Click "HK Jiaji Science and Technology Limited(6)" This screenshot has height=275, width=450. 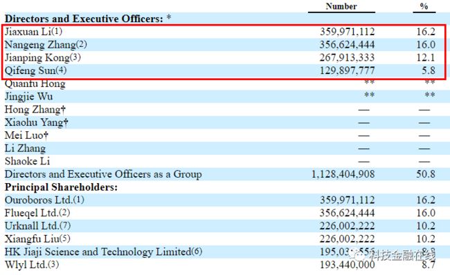(x=103, y=252)
